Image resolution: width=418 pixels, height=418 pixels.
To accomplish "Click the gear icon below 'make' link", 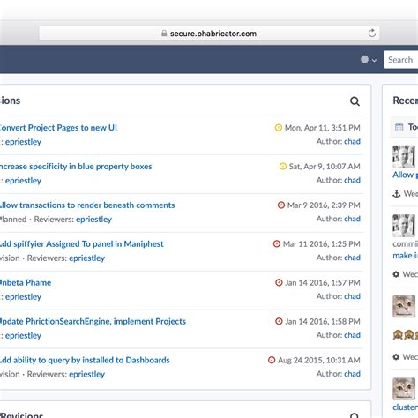I will [x=396, y=274].
